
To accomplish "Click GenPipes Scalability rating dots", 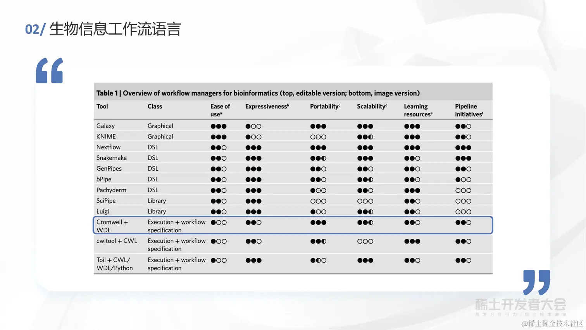I will click(365, 169).
